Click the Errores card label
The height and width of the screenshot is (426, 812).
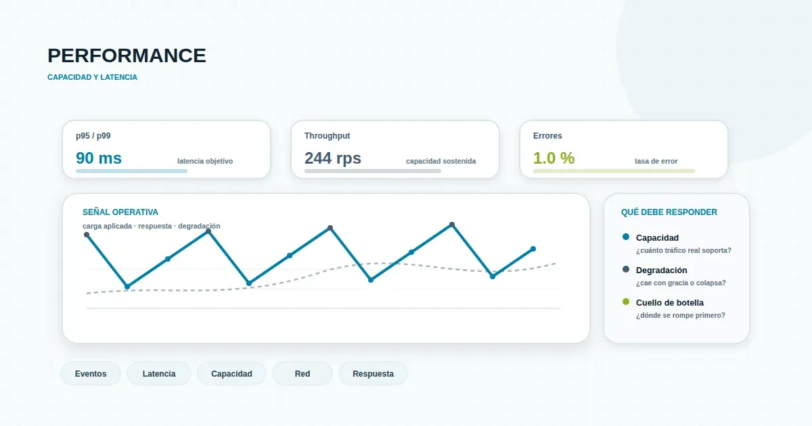[547, 136]
